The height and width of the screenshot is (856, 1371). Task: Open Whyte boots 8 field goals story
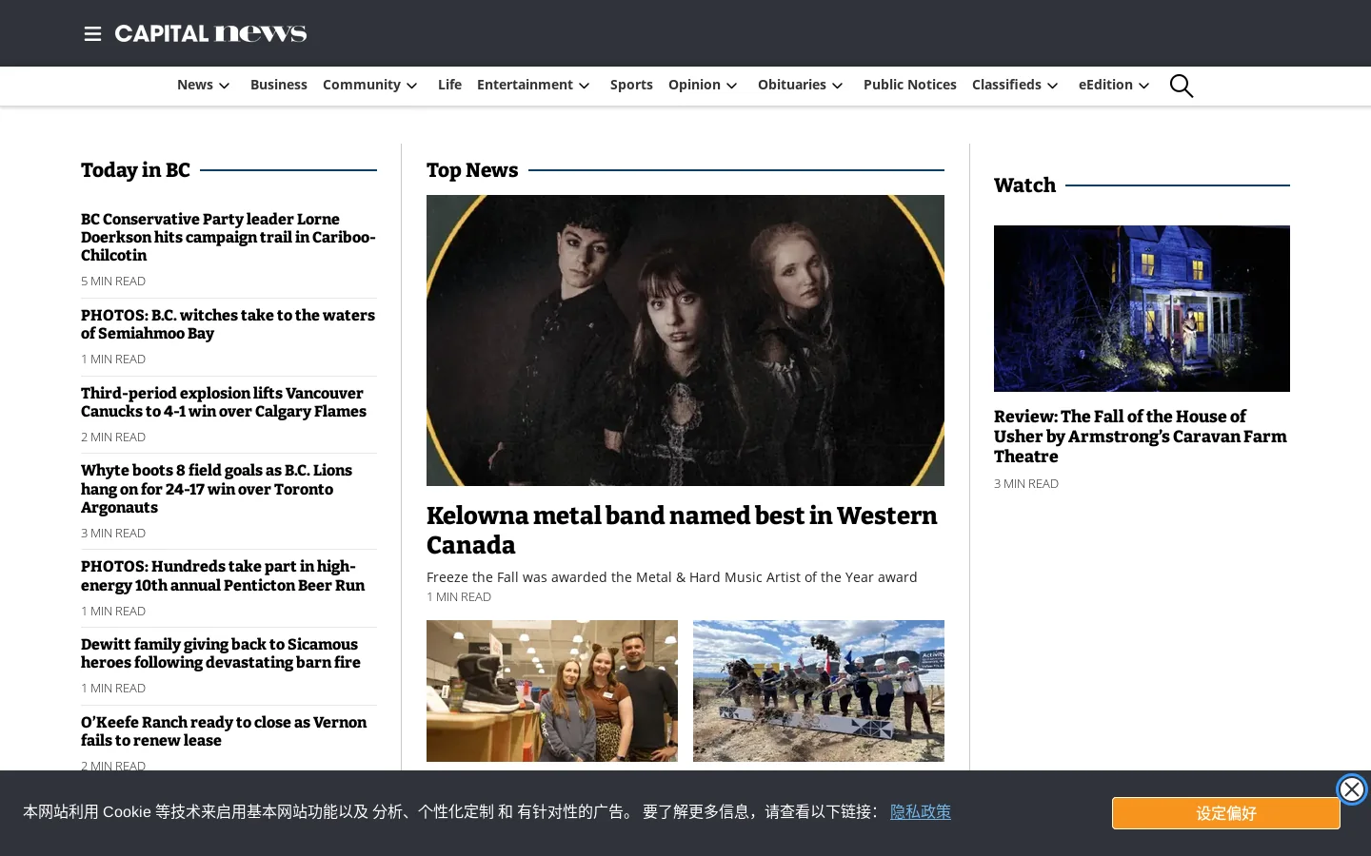pos(217,489)
